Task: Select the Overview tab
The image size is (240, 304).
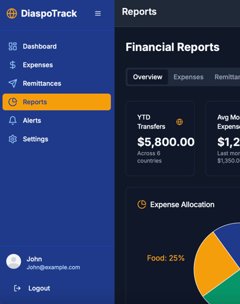Action: click(x=148, y=77)
